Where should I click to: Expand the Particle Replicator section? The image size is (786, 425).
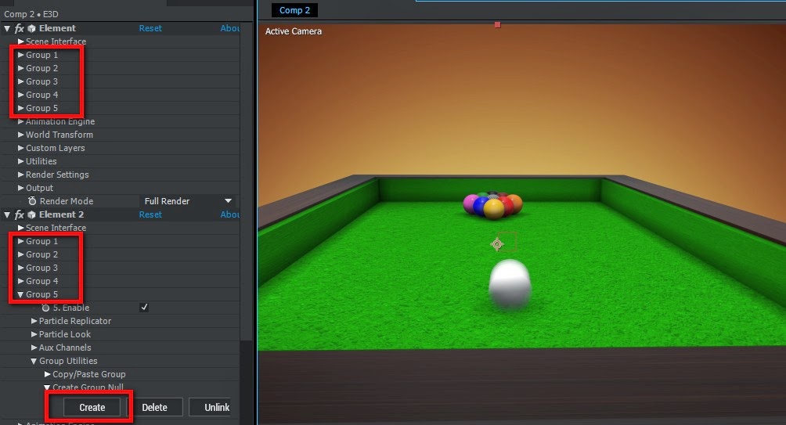point(34,321)
